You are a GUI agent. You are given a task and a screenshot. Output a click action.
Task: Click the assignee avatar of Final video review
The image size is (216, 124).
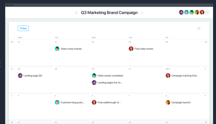click(x=131, y=49)
